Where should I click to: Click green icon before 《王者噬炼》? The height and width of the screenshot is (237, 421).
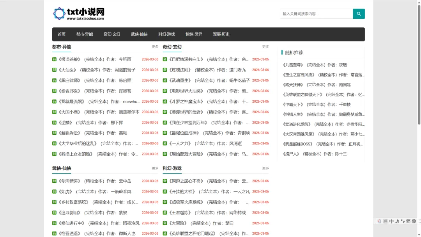point(165,212)
